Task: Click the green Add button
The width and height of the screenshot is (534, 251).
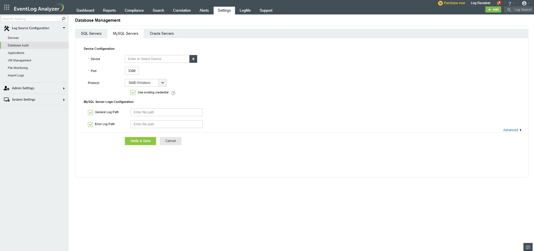Action: click(x=493, y=10)
